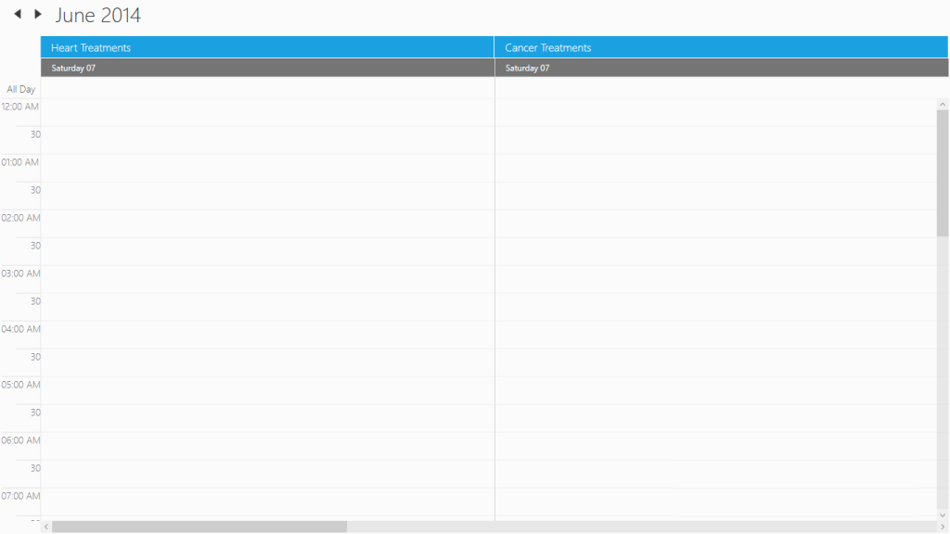Select the 04:00 AM slot in Heart Treatments
The width and height of the screenshot is (950, 534).
267,335
